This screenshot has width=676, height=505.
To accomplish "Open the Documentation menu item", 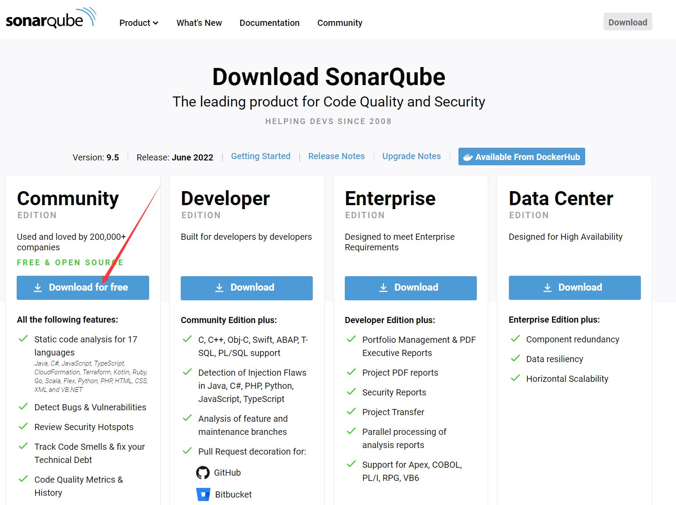I will 269,23.
